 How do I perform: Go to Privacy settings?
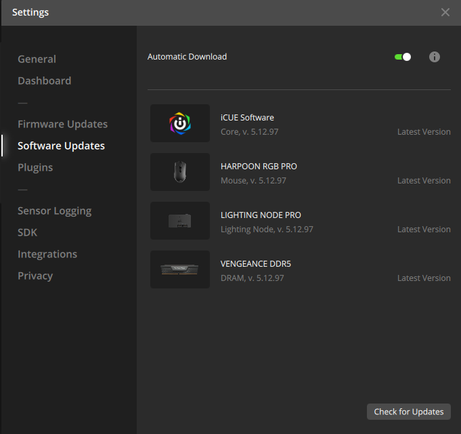(x=35, y=276)
